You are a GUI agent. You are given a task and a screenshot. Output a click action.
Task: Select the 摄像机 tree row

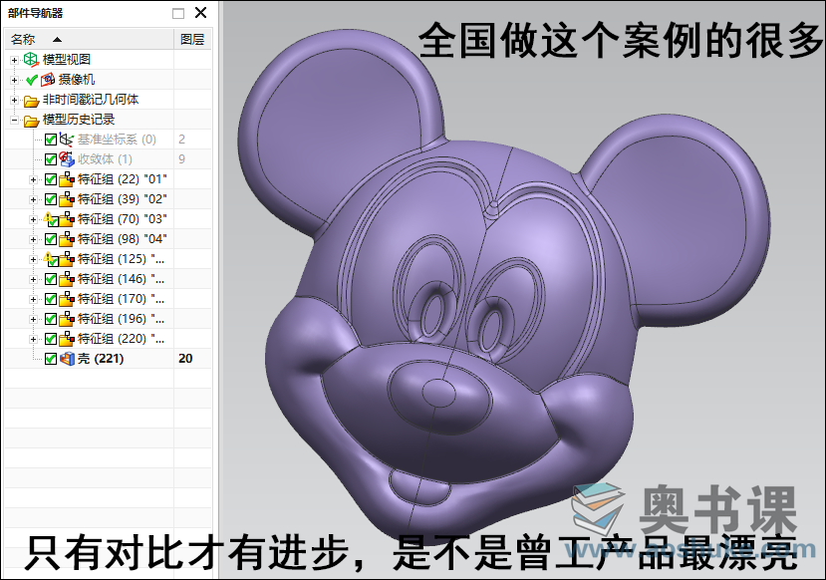click(x=108, y=80)
